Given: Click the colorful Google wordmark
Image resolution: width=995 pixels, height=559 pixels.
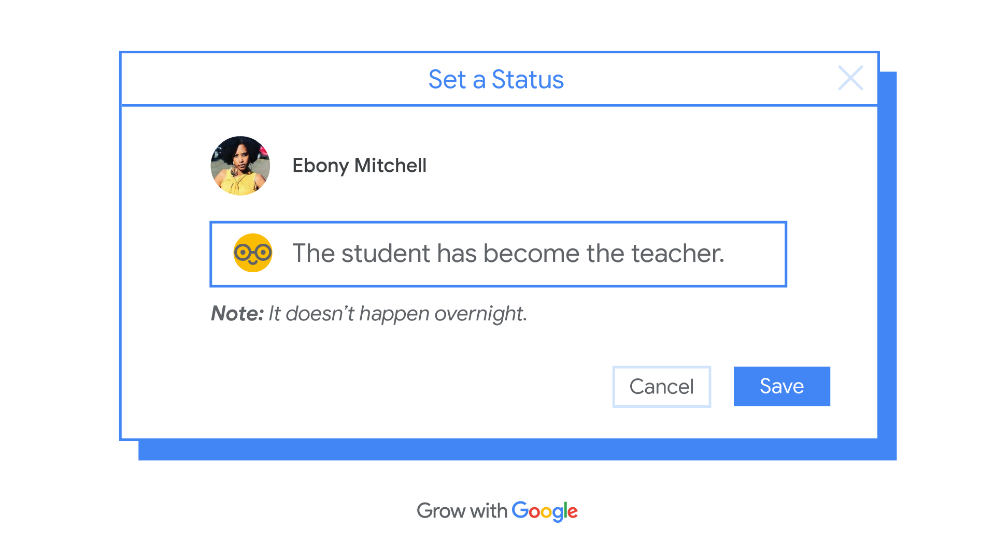Looking at the screenshot, I should click(545, 511).
